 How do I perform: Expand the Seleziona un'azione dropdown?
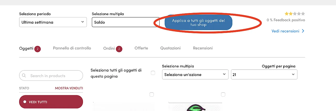click(x=195, y=74)
